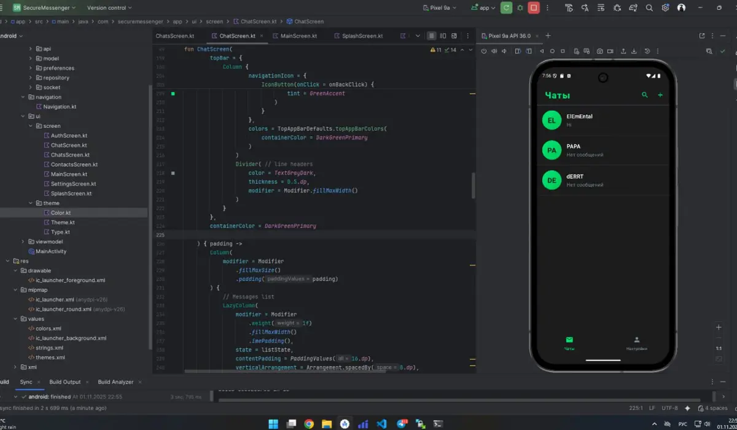
Task: Collapse the values folder
Action: [15, 319]
